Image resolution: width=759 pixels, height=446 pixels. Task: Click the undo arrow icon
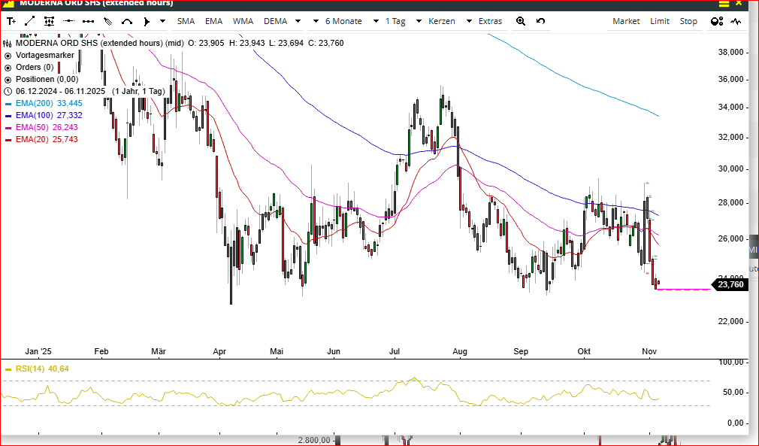[540, 21]
